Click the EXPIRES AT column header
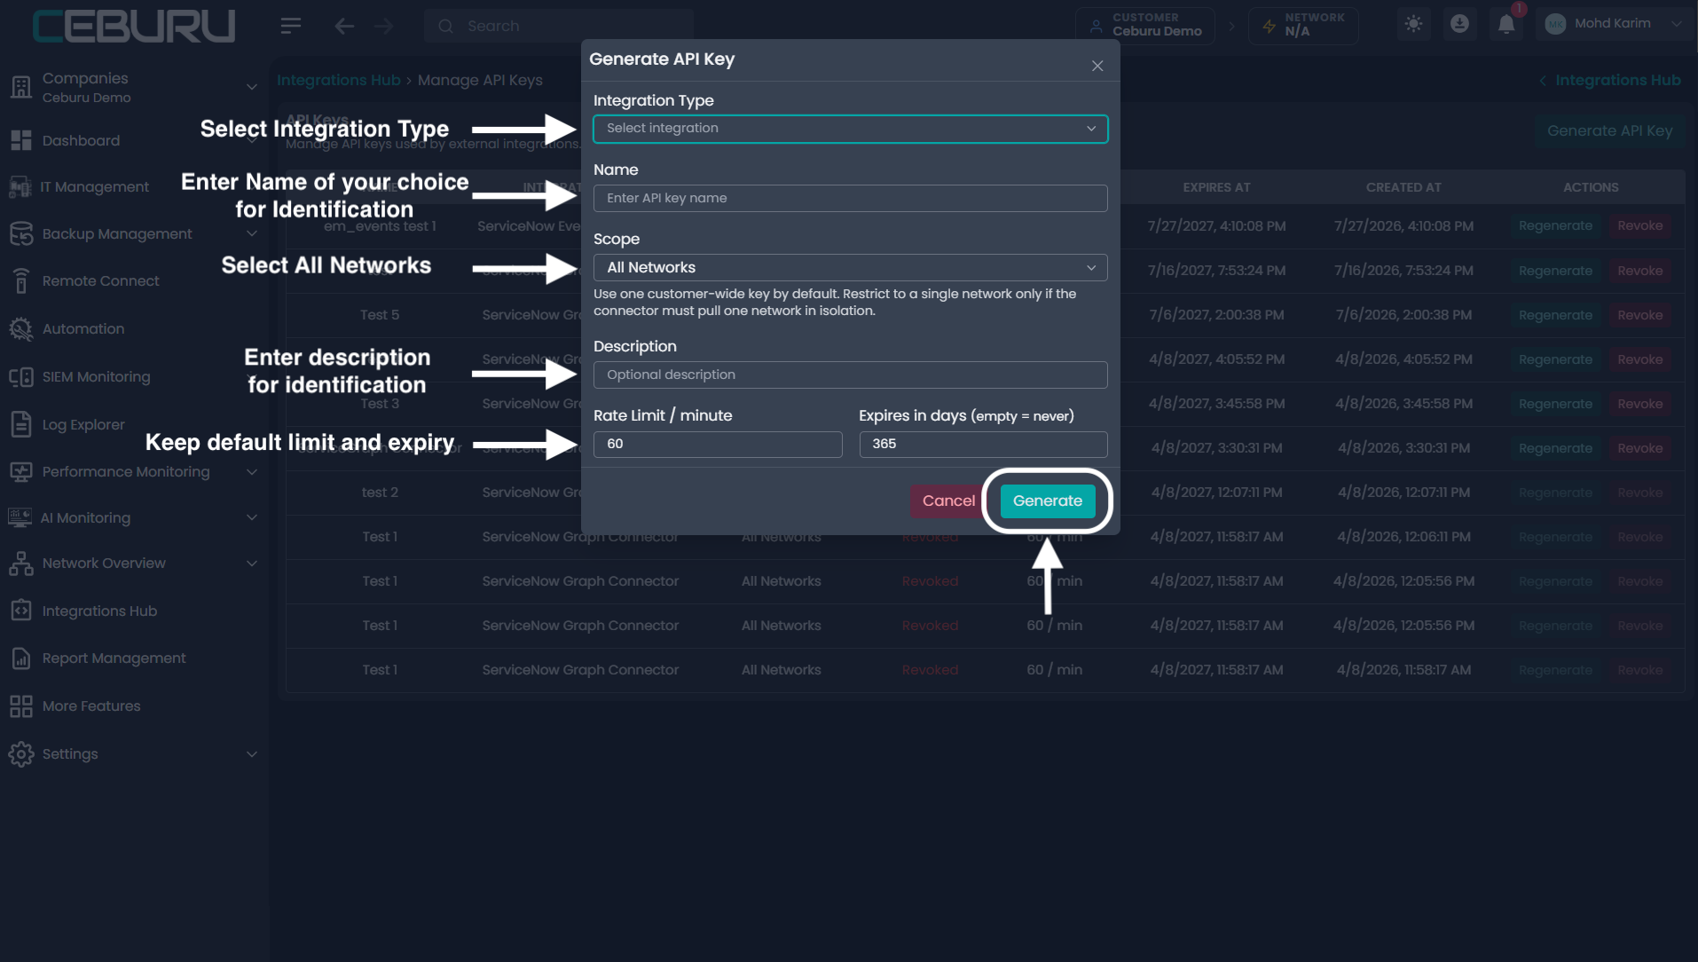Image resolution: width=1698 pixels, height=962 pixels. (x=1216, y=187)
